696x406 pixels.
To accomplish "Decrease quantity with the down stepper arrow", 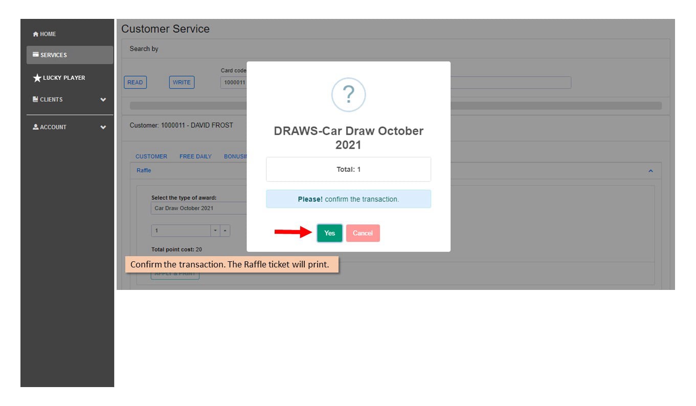I will pos(215,231).
